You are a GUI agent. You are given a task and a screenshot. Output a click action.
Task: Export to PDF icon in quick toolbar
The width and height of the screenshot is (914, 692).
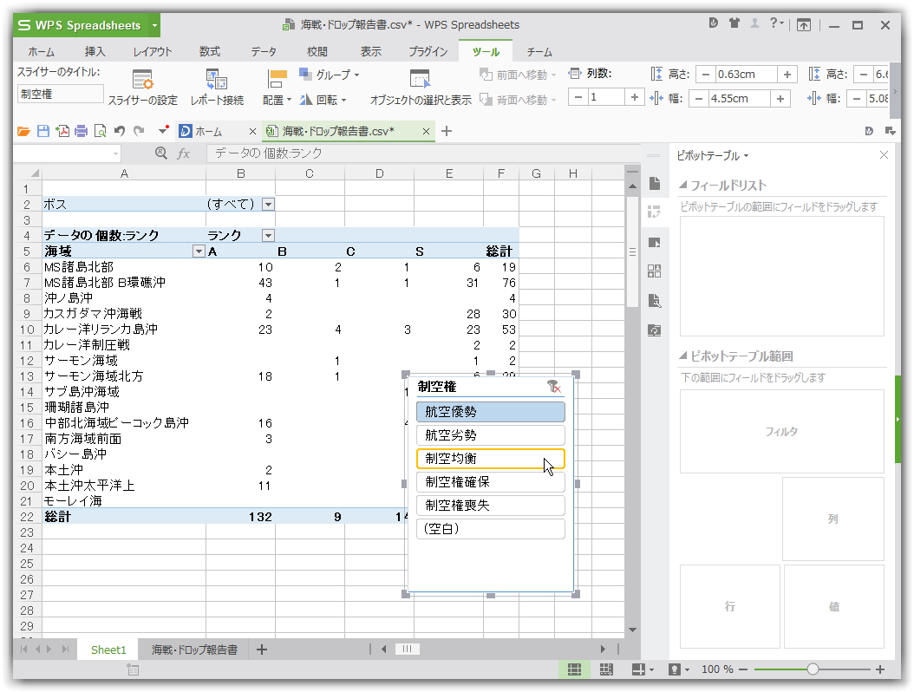coord(62,131)
